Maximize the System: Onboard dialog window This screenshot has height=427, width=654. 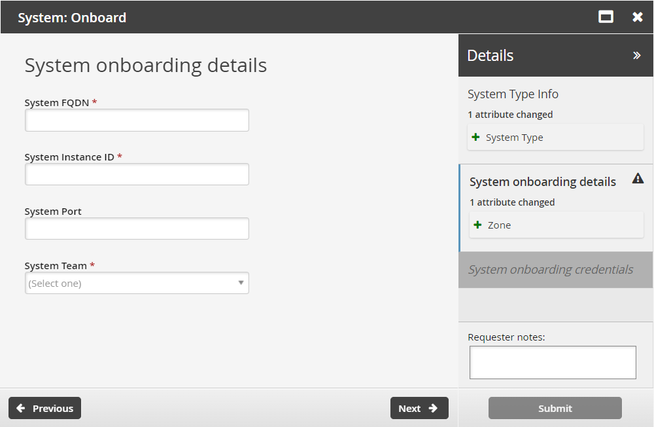[x=606, y=17]
